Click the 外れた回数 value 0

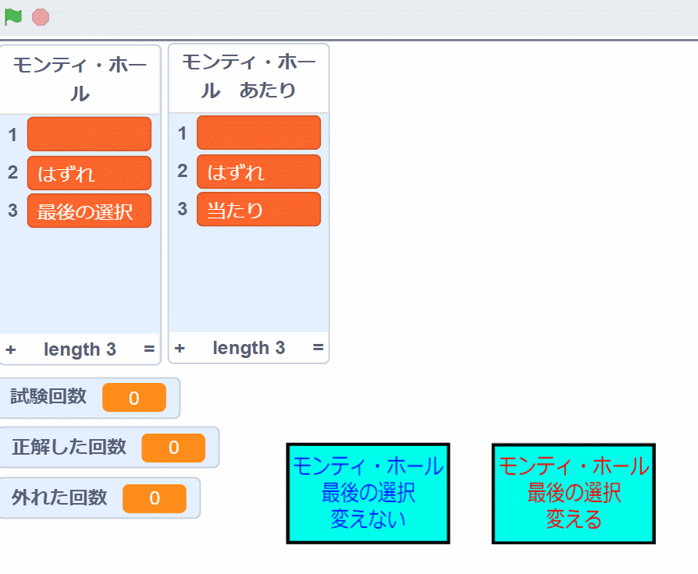pos(155,498)
